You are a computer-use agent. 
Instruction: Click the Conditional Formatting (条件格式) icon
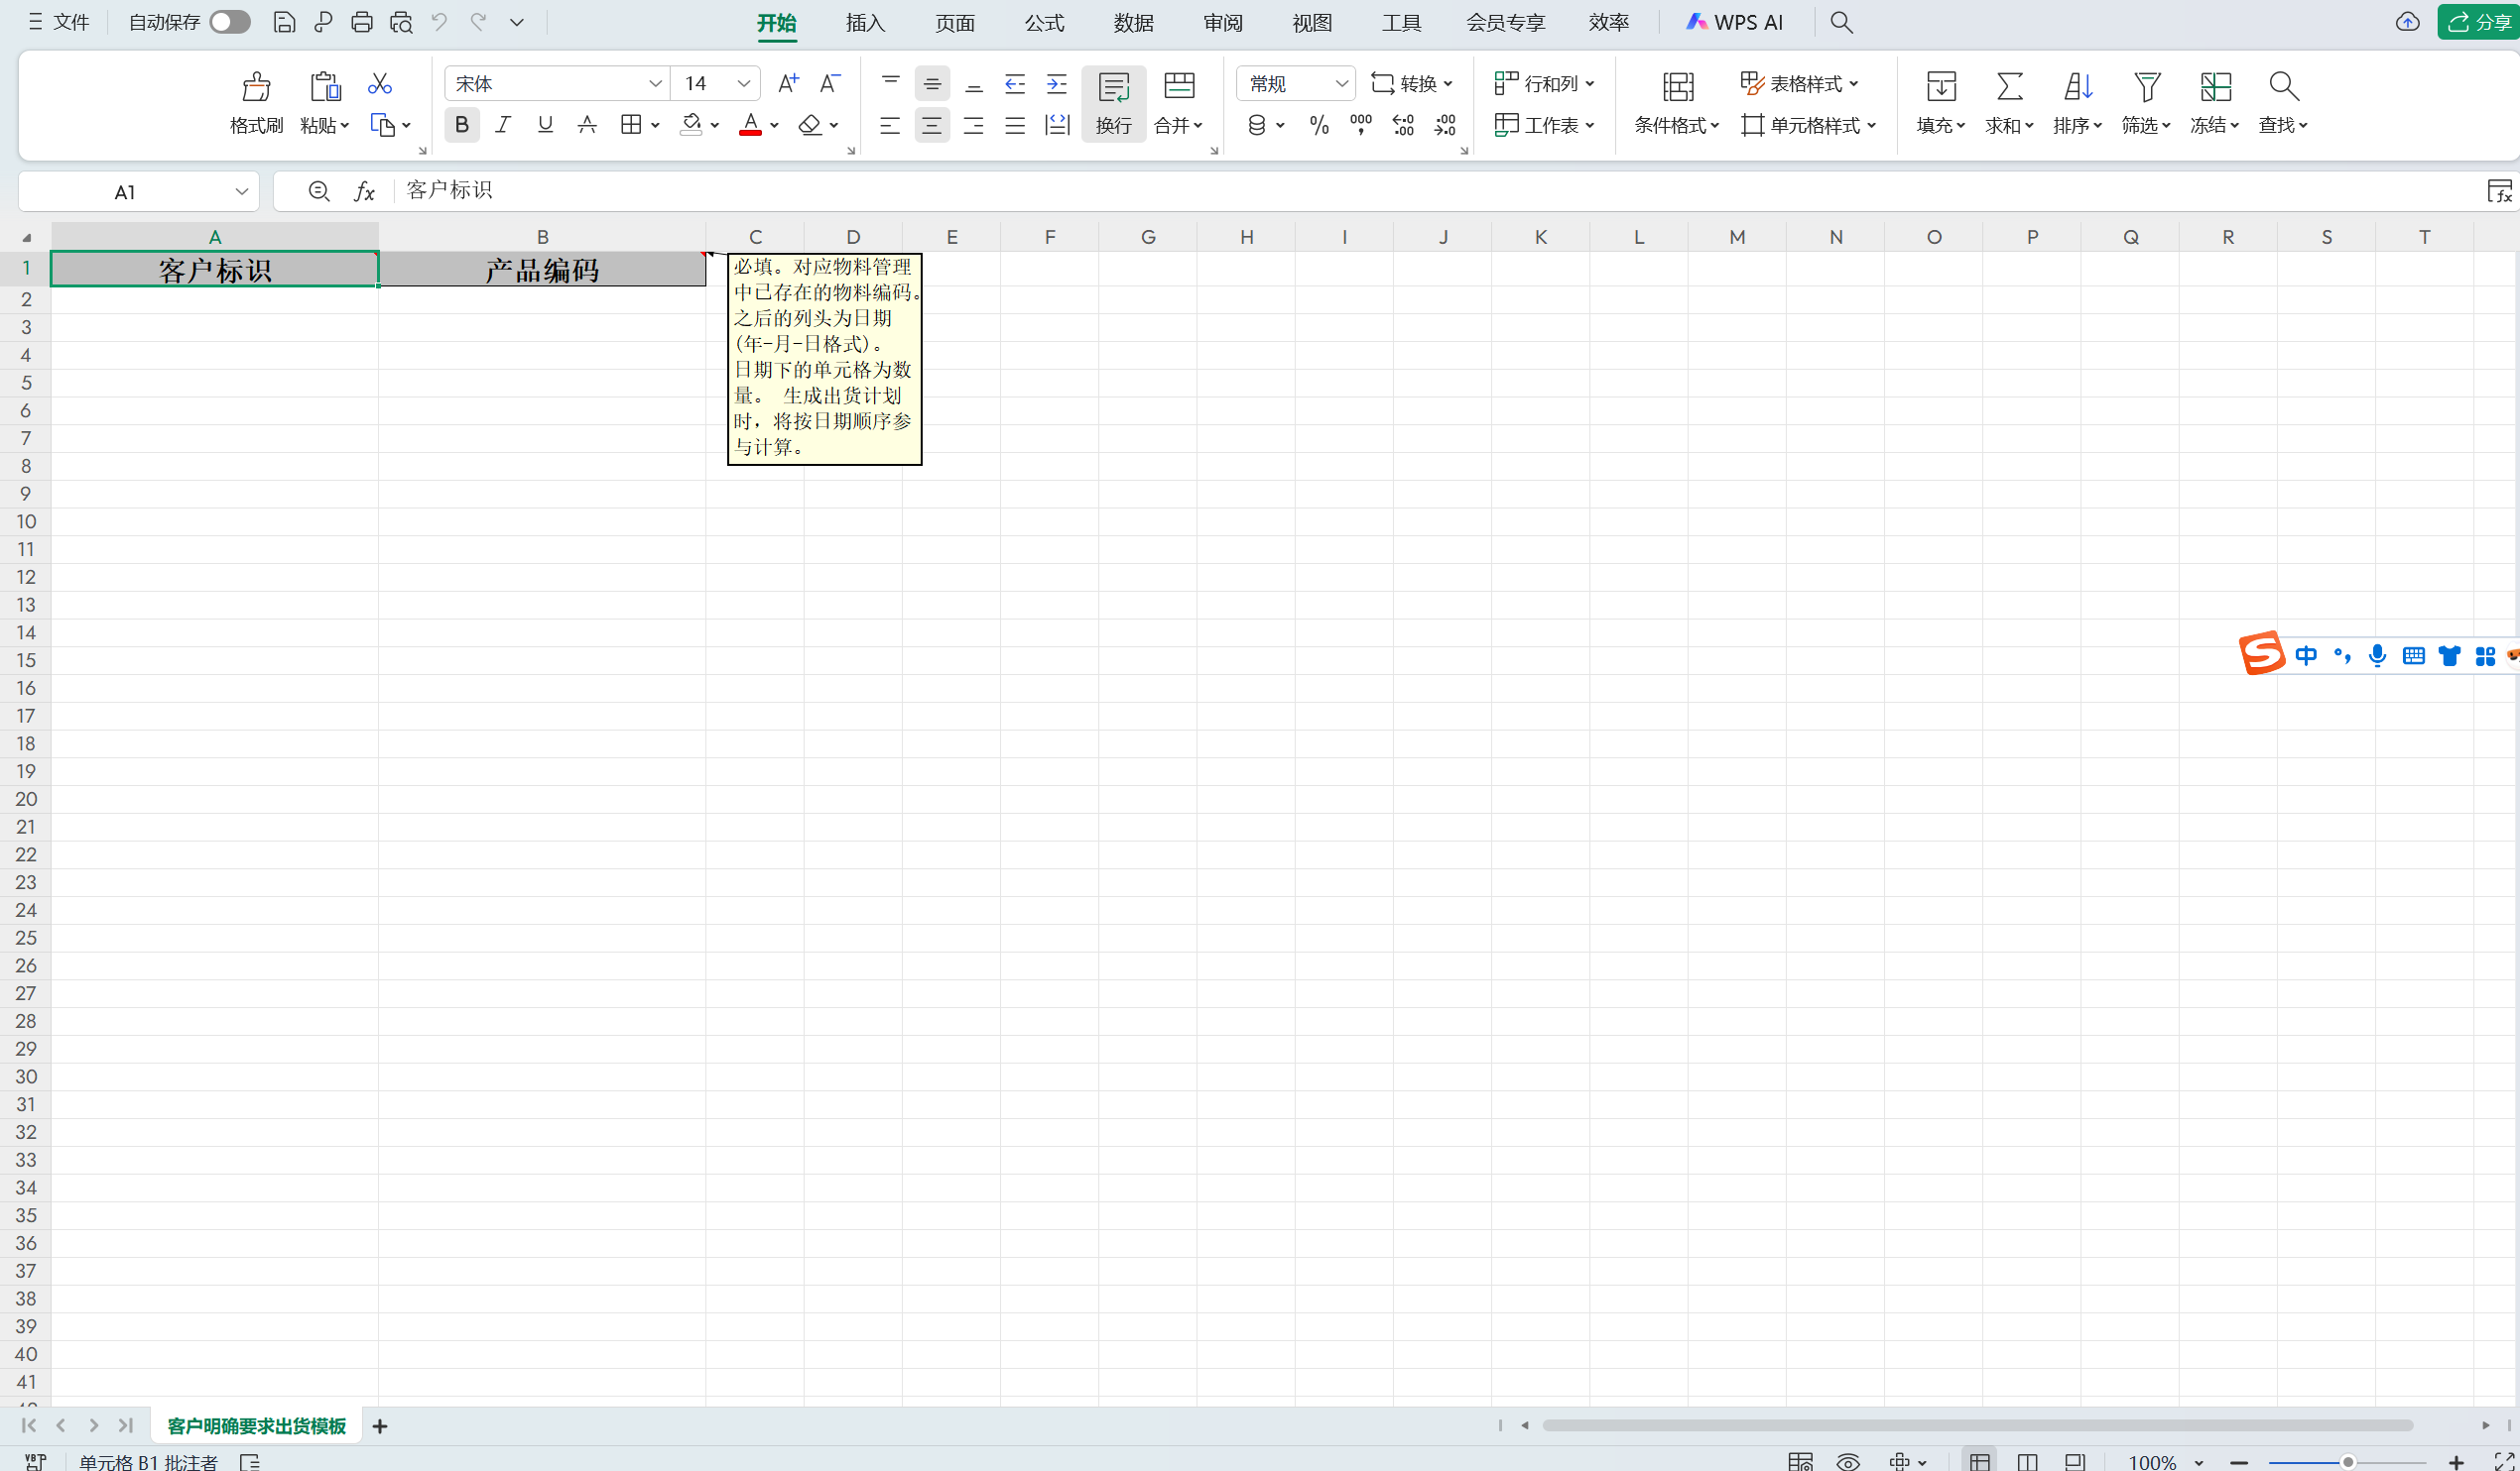tap(1677, 87)
